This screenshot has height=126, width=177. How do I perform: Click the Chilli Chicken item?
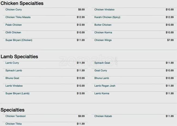(x=13, y=33)
